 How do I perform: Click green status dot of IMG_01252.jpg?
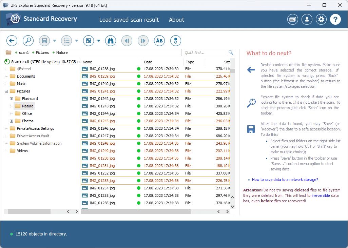point(139,173)
